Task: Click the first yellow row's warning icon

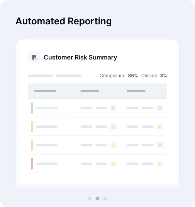Action: point(160,127)
